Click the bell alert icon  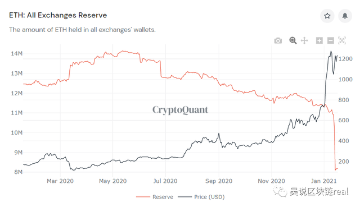coord(345,16)
